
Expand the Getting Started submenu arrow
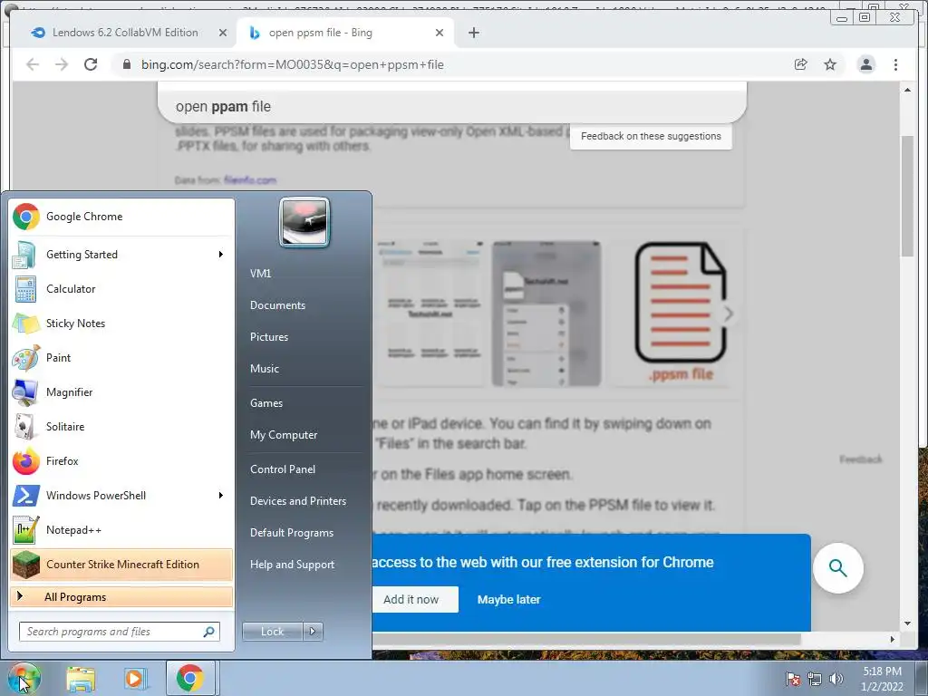[x=221, y=255]
